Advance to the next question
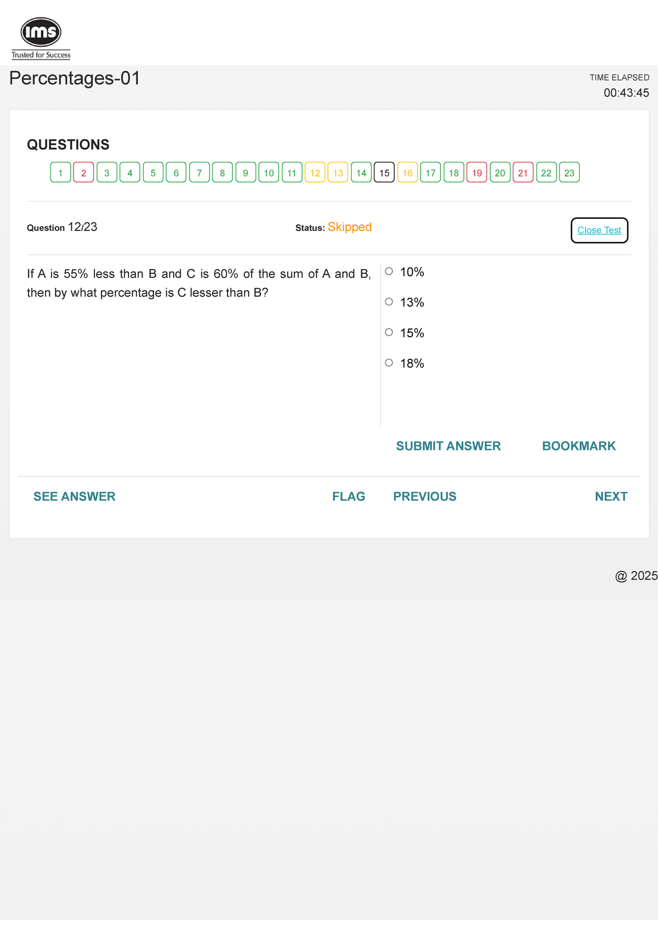Viewport: 658px width, 931px height. pyautogui.click(x=611, y=496)
